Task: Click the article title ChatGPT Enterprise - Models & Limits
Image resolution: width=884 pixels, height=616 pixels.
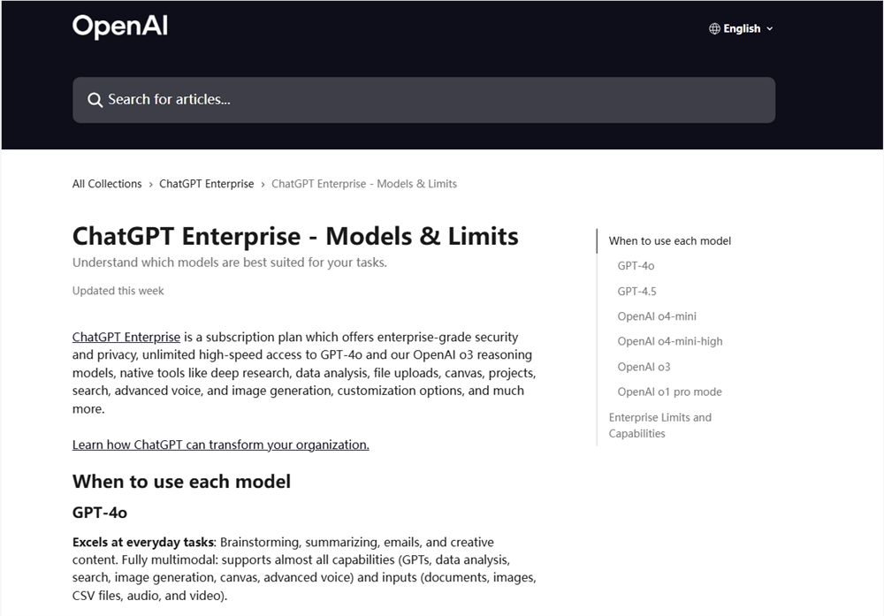Action: pos(295,236)
